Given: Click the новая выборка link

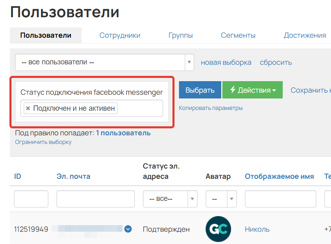Looking at the screenshot, I should 226,62.
